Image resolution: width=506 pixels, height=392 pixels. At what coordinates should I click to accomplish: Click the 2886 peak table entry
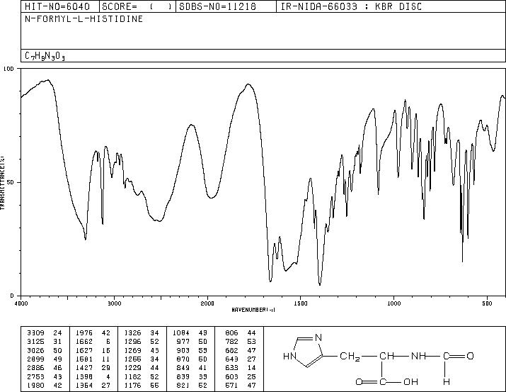tap(44, 368)
